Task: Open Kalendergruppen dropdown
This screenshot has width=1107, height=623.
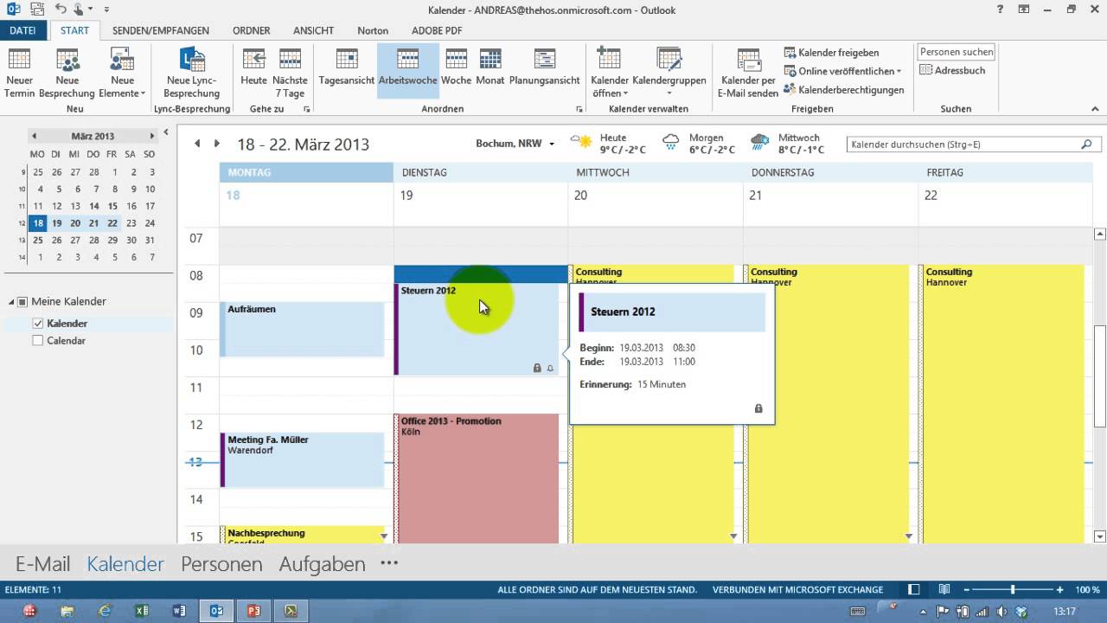Action: click(x=670, y=73)
